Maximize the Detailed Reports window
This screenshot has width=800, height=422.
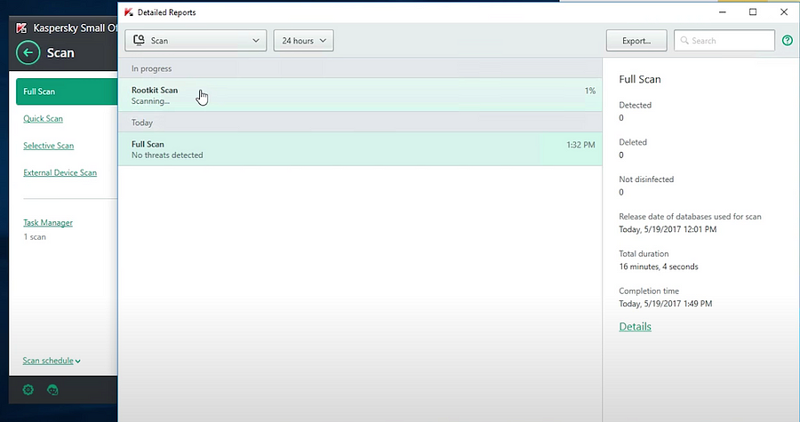753,12
